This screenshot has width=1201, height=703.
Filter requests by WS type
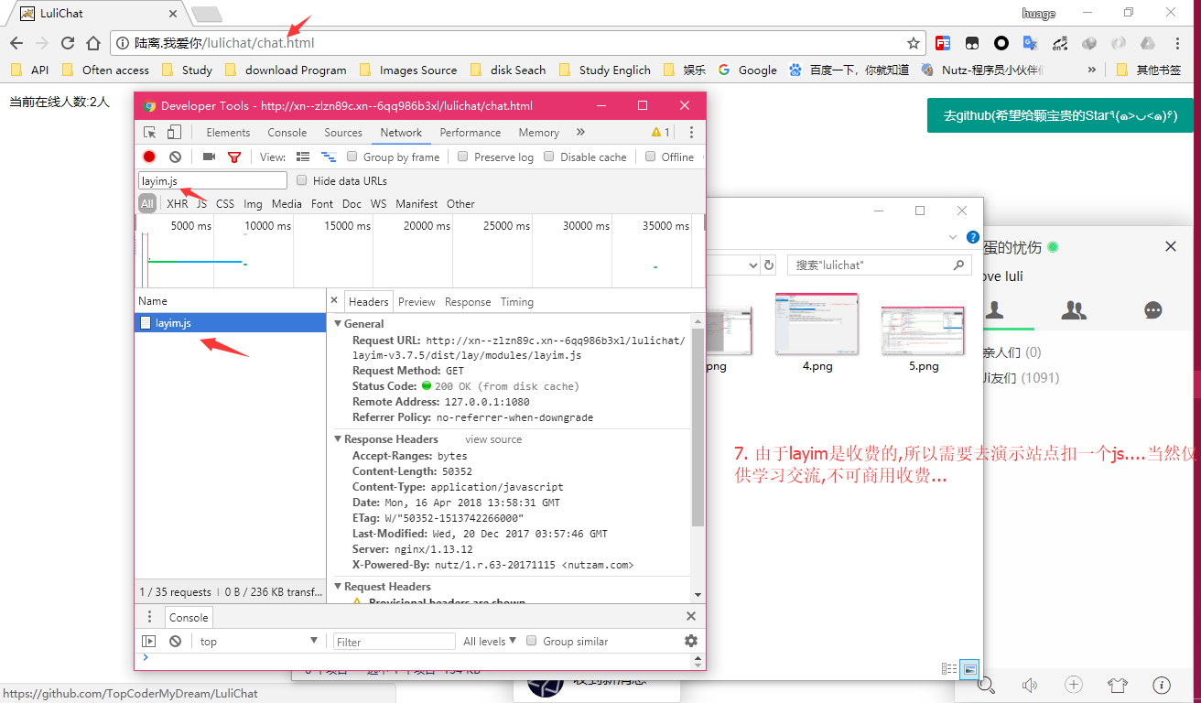point(378,204)
